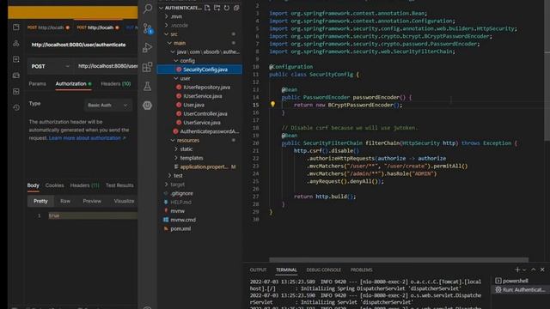
Task: Open the VS Code Search view icon
Action: pos(148,9)
